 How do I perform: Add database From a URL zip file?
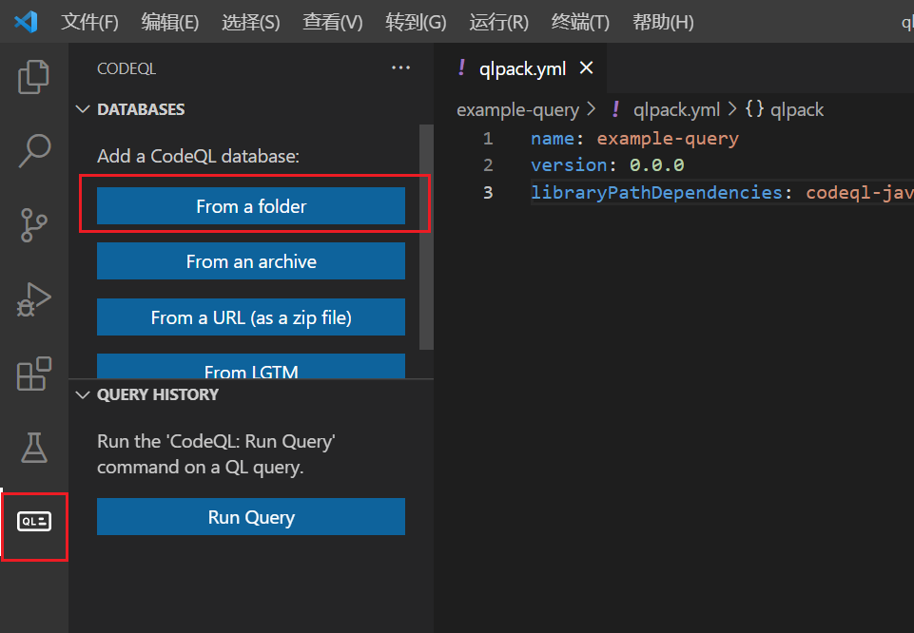click(251, 317)
